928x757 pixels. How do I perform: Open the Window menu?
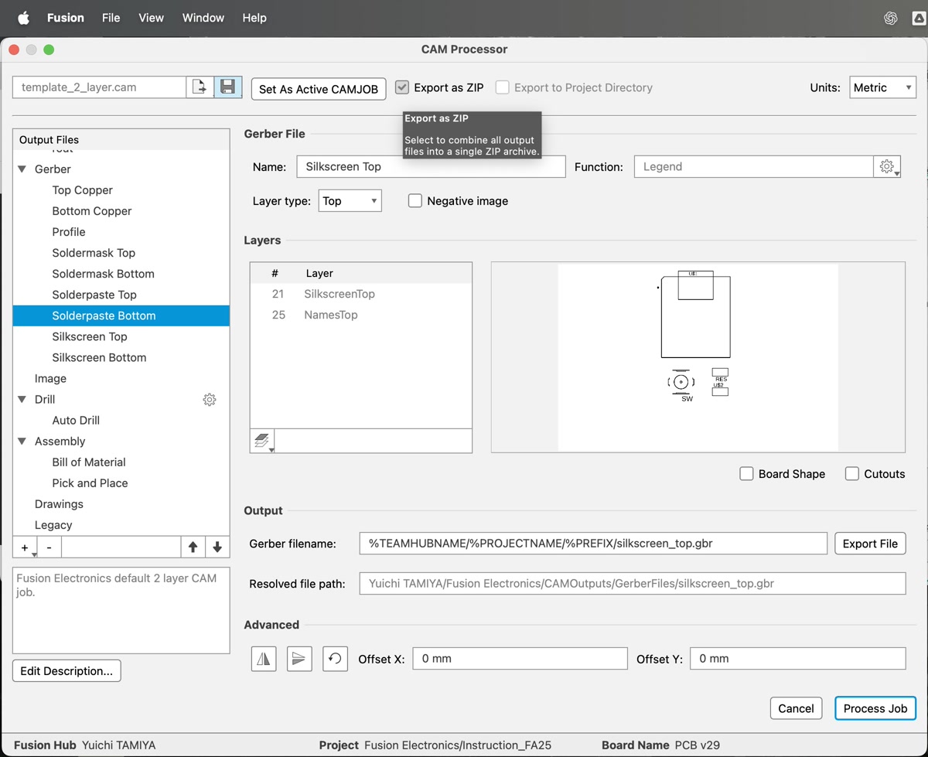tap(203, 18)
